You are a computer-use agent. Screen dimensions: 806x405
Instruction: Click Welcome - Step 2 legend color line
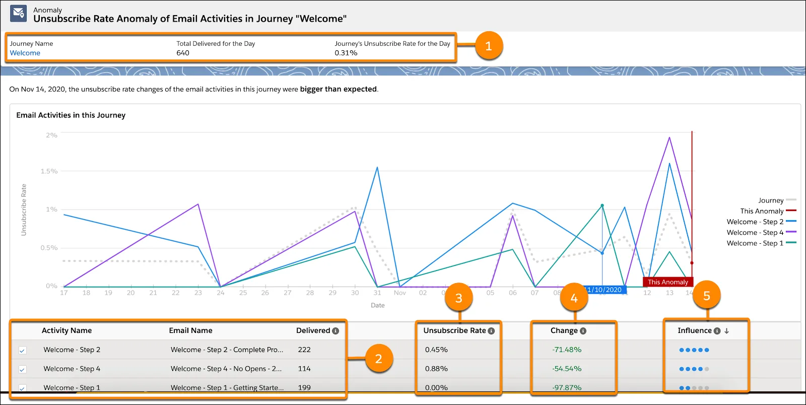[x=791, y=221]
